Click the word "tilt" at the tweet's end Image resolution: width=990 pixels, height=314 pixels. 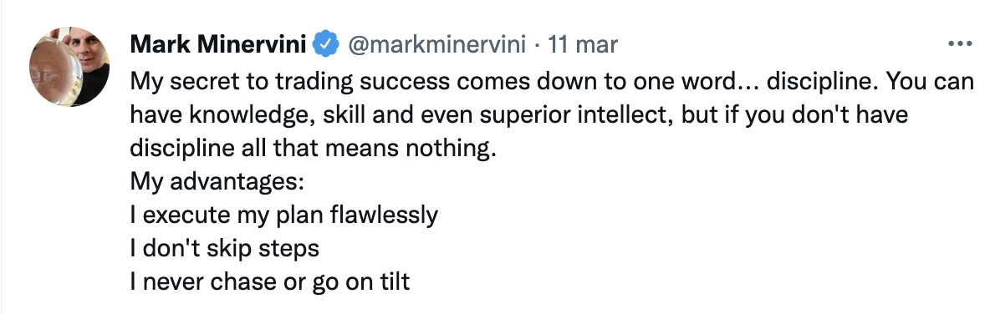click(x=394, y=281)
